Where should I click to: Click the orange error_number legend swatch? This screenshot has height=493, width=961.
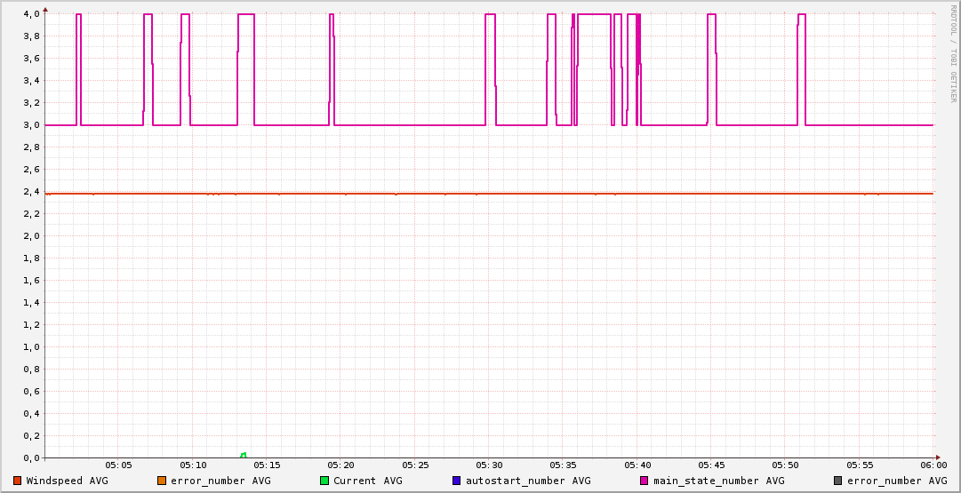162,481
